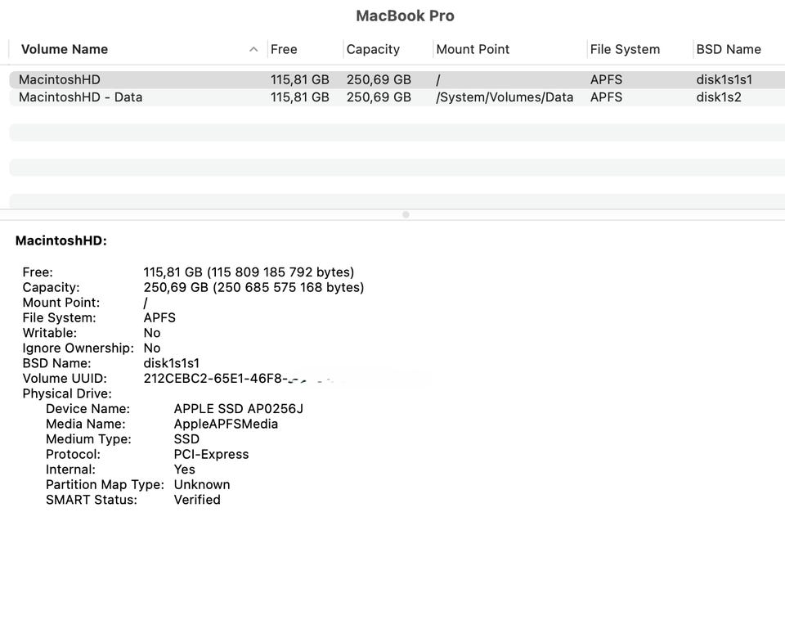Click the Free column header
The height and width of the screenshot is (629, 785).
(284, 49)
